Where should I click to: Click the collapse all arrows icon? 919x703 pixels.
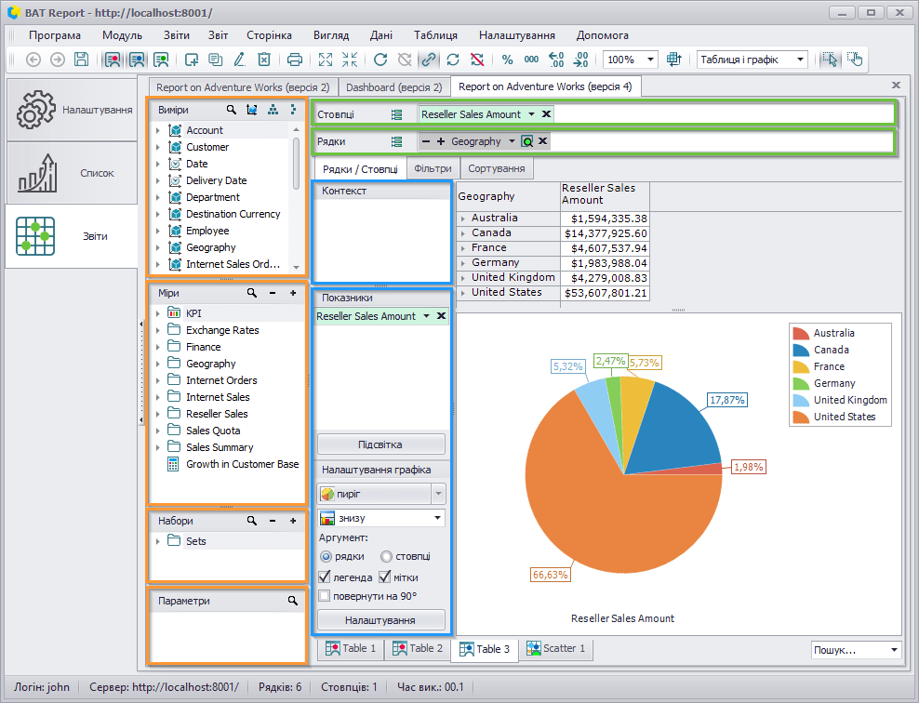pyautogui.click(x=350, y=60)
